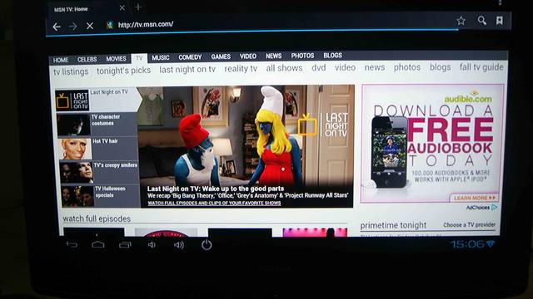The height and width of the screenshot is (299, 533).
Task: Go to the fall tv guide link
Action: (481, 67)
